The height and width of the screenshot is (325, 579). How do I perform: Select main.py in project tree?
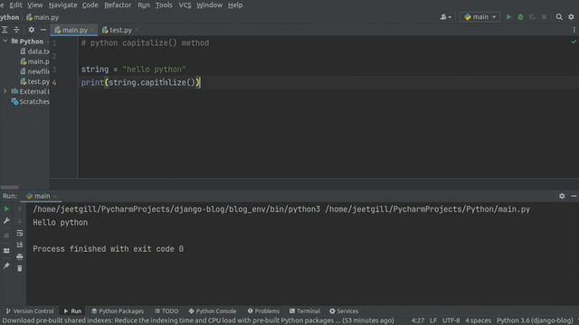pos(34,61)
